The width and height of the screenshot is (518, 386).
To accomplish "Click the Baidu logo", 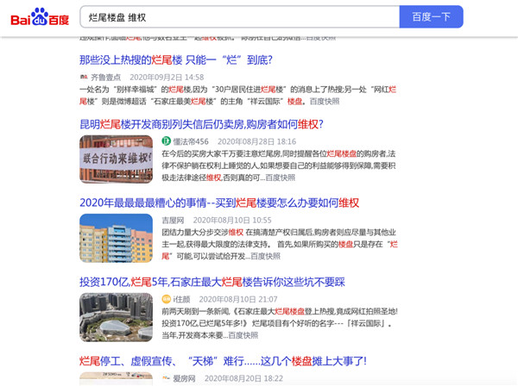I will (x=40, y=17).
